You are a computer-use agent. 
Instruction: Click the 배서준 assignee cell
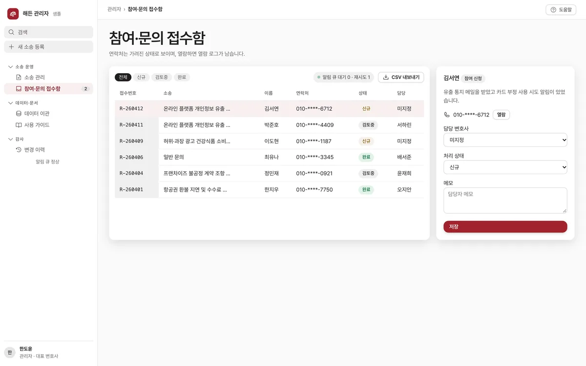(x=404, y=157)
